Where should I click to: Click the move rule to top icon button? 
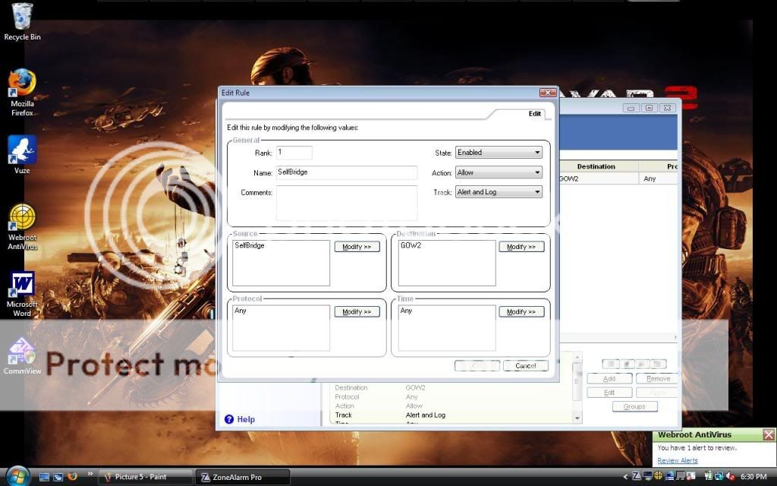[611, 364]
